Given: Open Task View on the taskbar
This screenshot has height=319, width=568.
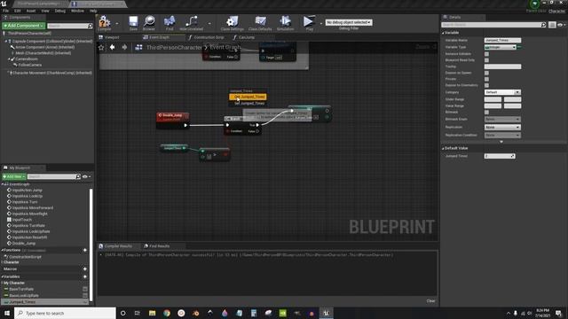Looking at the screenshot, I should click(x=138, y=313).
